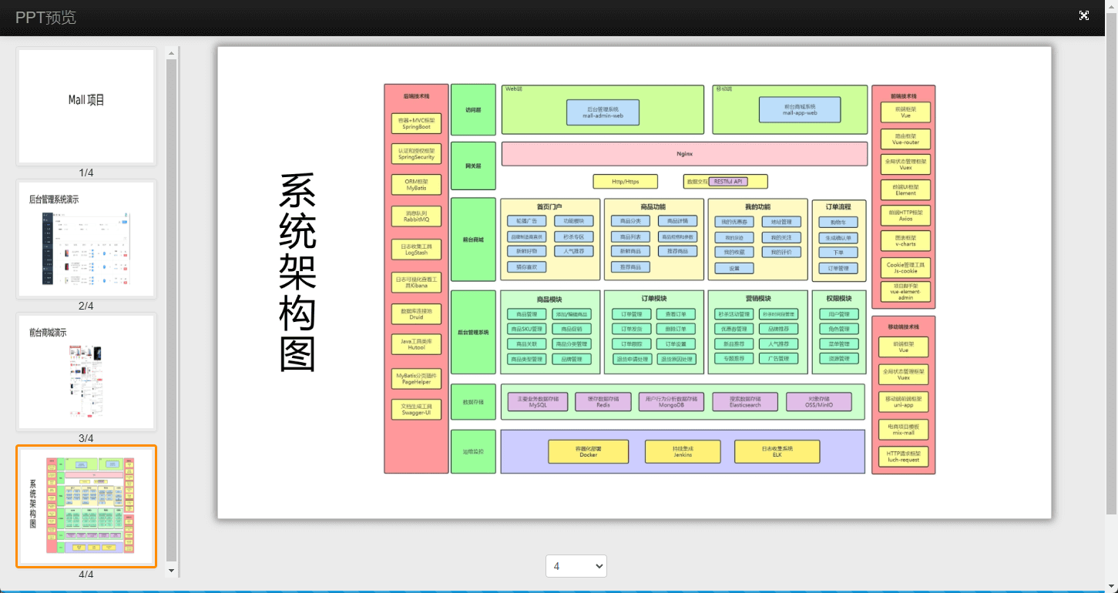Click the Jenkins continuous integration box
The width and height of the screenshot is (1118, 593).
click(x=682, y=451)
